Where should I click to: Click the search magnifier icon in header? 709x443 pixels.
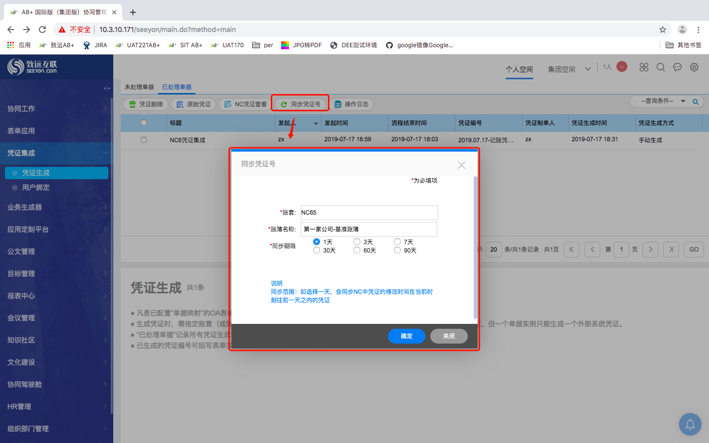point(661,67)
